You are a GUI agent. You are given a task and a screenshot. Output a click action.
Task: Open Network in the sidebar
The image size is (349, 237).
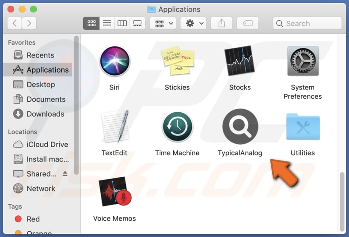click(38, 188)
